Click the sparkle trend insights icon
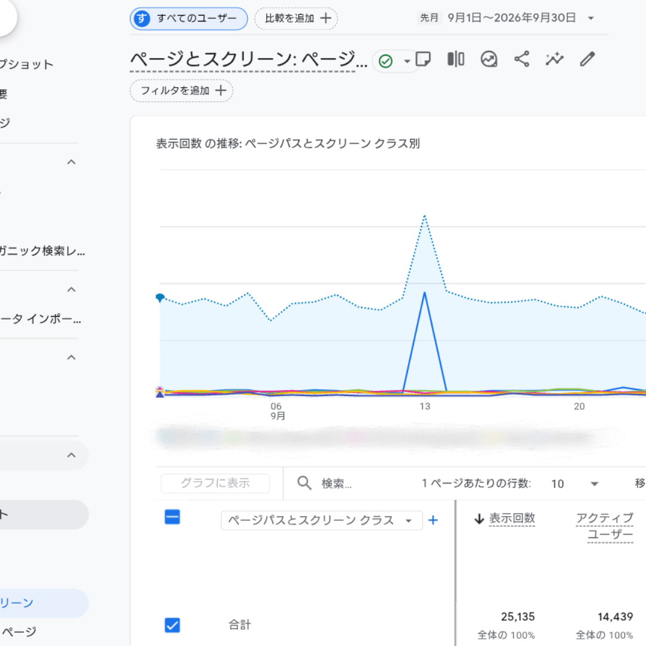The height and width of the screenshot is (646, 646). 554,59
